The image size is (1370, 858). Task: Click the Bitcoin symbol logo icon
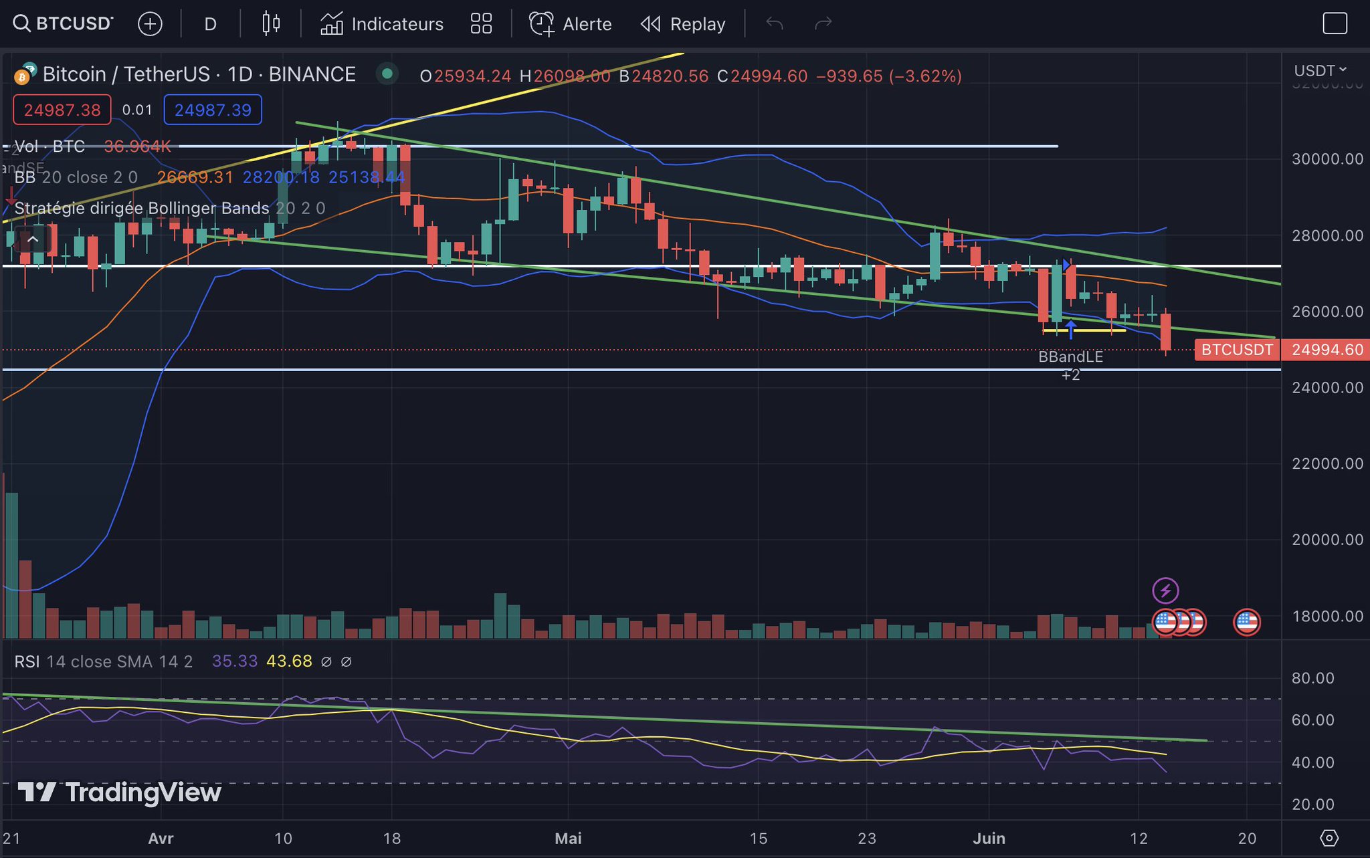click(x=25, y=73)
